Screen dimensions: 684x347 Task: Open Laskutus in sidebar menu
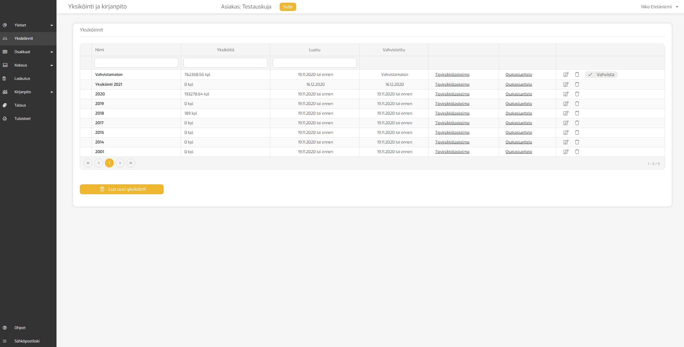point(22,79)
